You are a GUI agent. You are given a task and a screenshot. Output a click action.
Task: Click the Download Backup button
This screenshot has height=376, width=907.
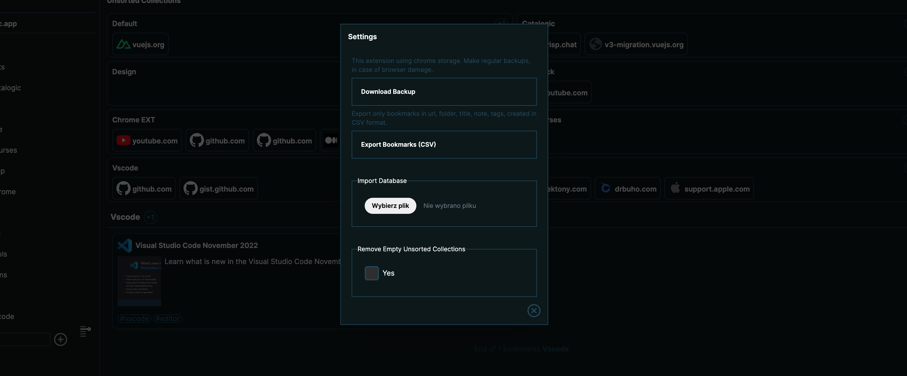point(444,91)
